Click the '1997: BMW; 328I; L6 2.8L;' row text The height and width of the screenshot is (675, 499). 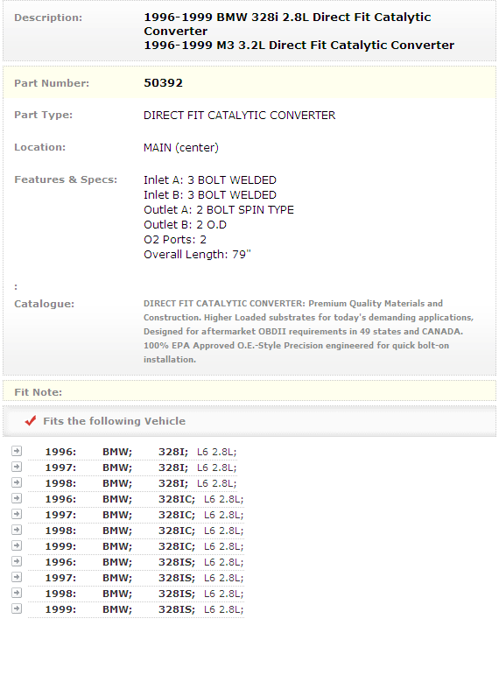(x=141, y=468)
